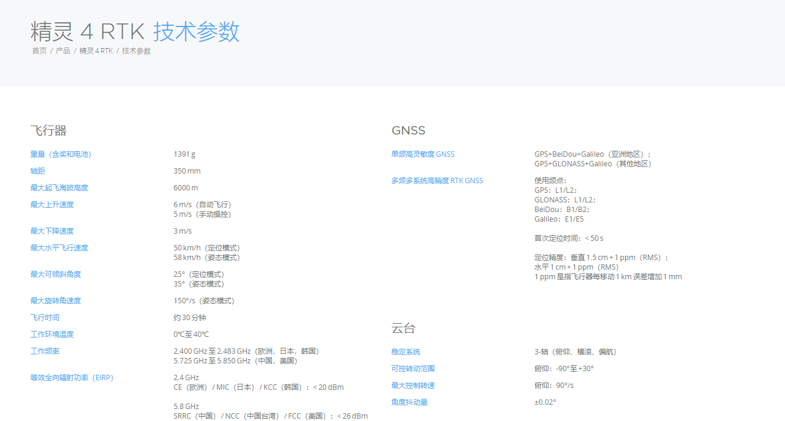Click the 精灵 4 RTK 技术参数 page title

[135, 31]
